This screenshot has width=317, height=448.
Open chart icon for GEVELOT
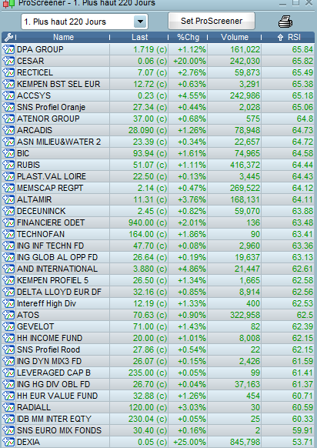8,326
